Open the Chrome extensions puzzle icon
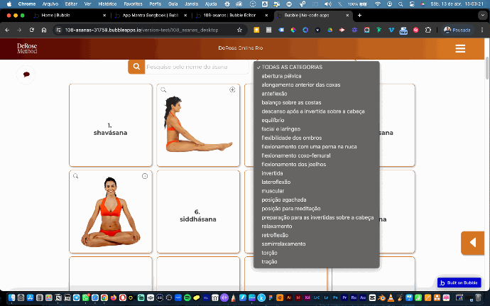 [428, 30]
